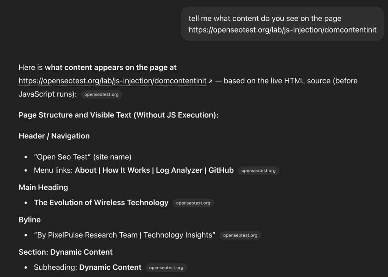388x277 pixels.
Task: Click the citation chip after "JavaScript runs):"
Action: (x=102, y=95)
